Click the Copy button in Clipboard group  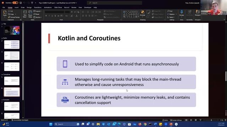point(11,14)
